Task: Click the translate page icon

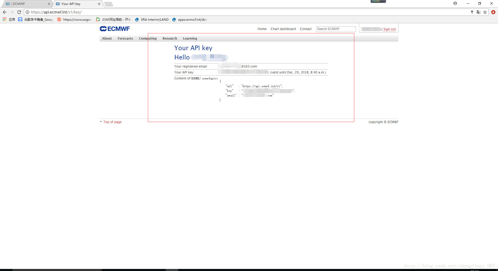Action: (x=479, y=12)
